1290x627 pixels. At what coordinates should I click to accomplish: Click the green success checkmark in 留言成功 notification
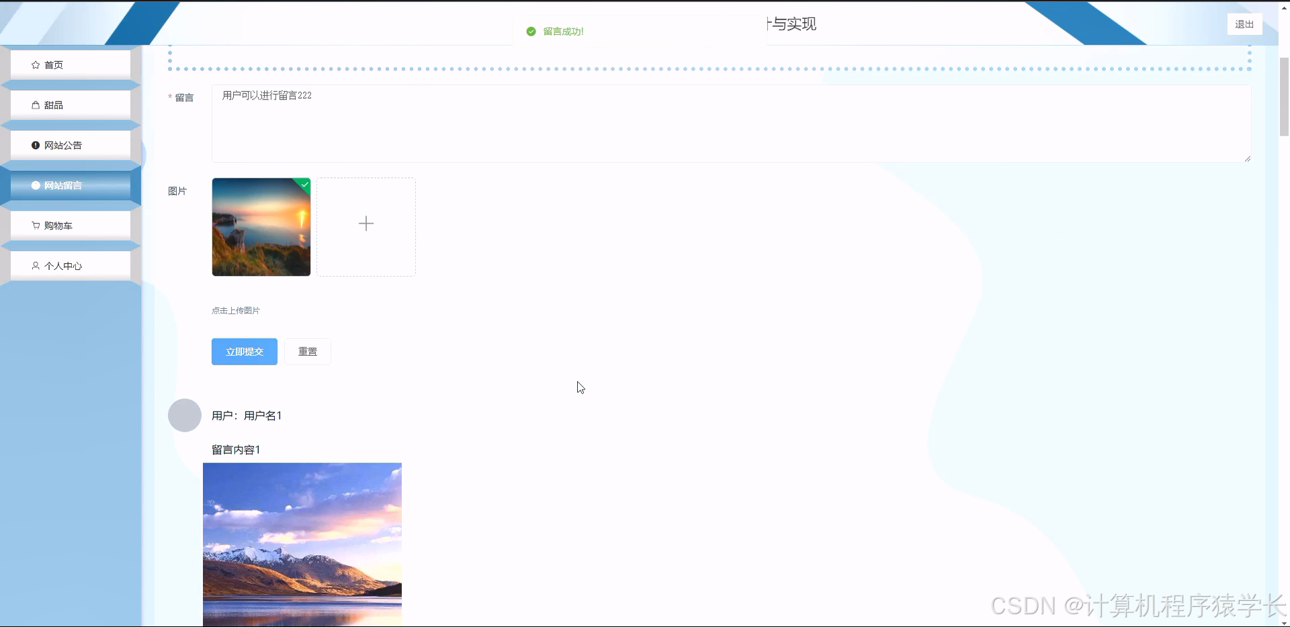click(530, 31)
